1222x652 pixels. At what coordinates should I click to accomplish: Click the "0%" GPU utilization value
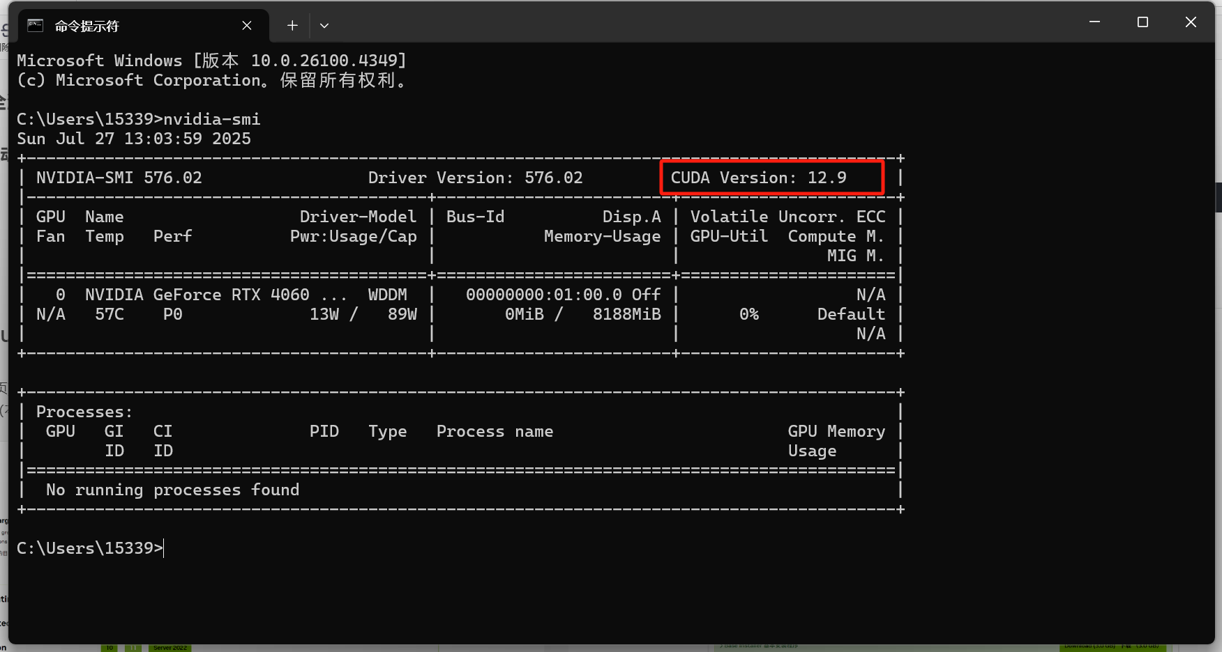[x=749, y=314]
